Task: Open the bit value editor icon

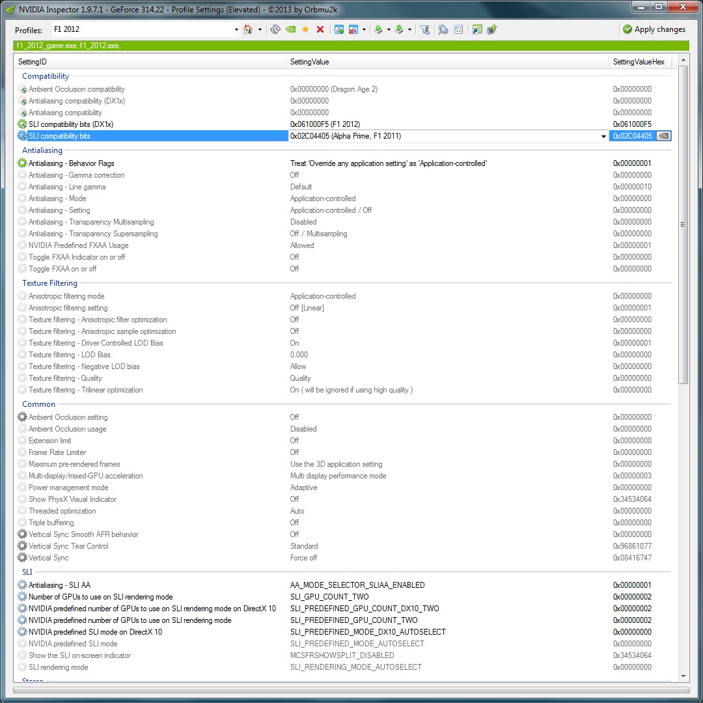Action: coord(458,29)
